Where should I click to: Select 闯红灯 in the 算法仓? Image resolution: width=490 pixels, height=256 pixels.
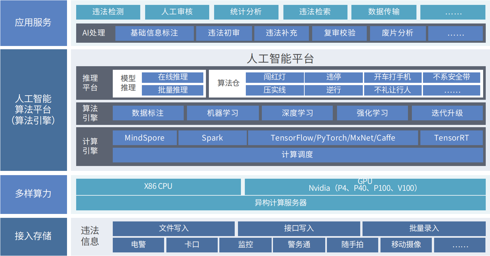click(x=275, y=77)
